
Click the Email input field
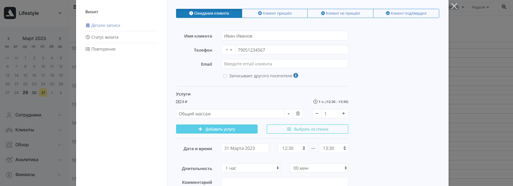tap(285, 64)
